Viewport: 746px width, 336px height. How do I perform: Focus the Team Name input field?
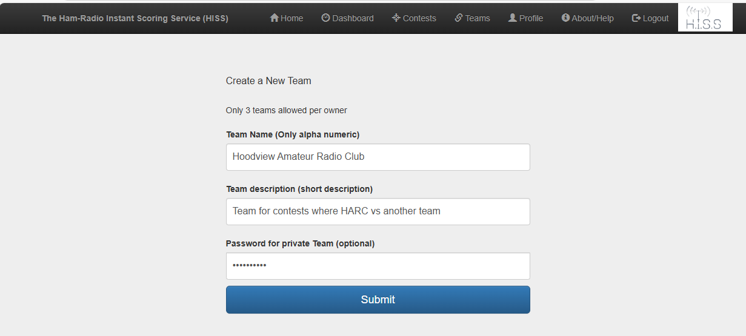point(378,157)
